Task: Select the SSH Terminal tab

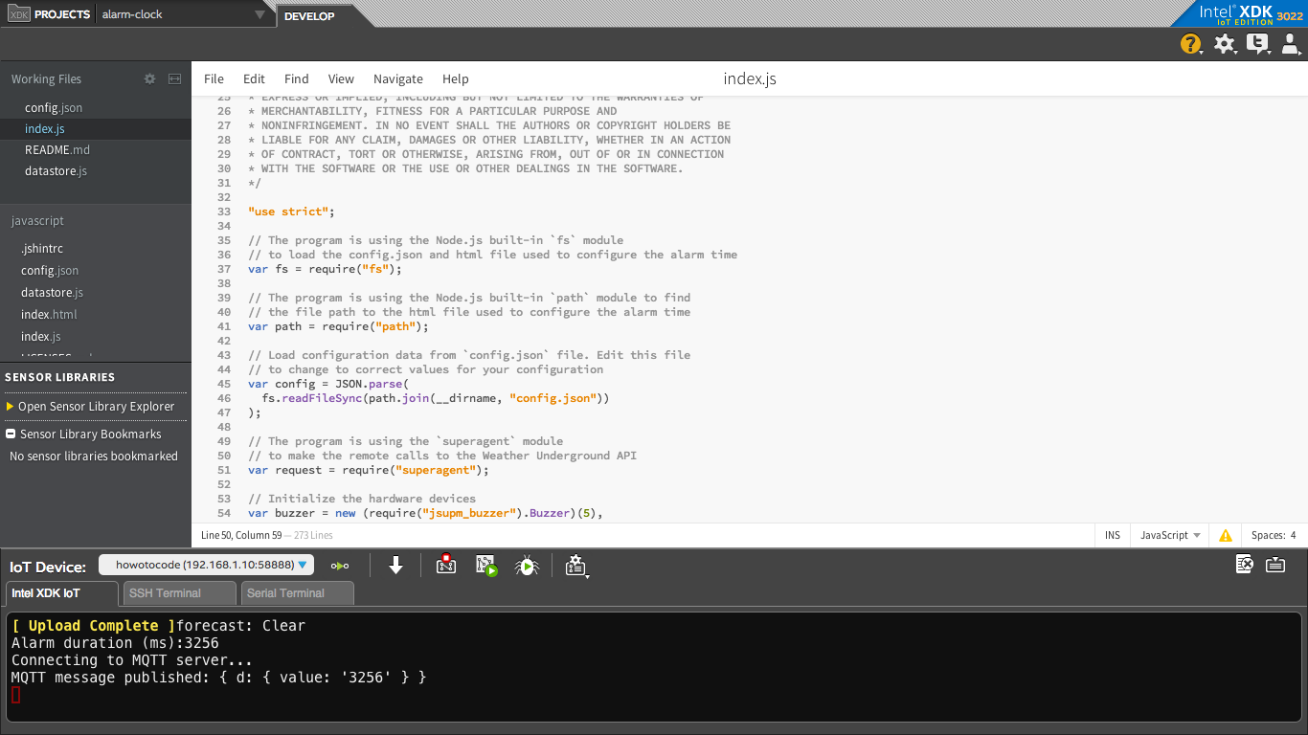Action: point(178,593)
